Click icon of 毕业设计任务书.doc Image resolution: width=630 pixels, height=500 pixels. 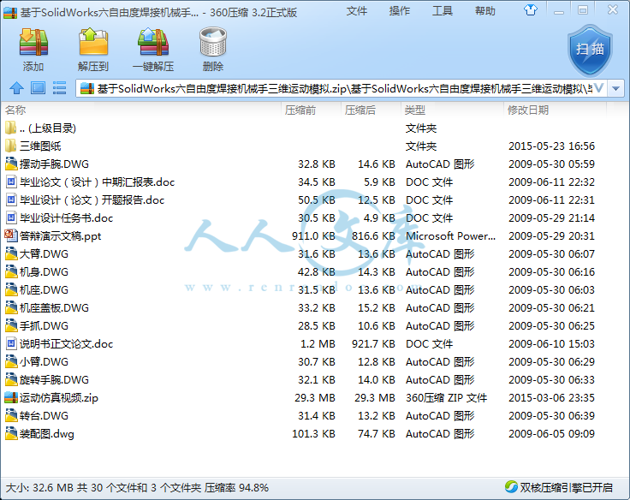pyautogui.click(x=11, y=217)
